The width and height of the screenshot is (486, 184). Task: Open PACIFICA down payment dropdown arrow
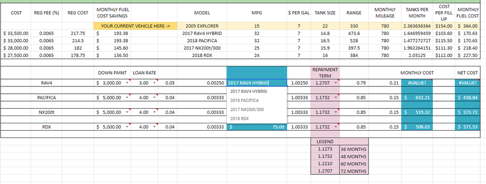(127, 98)
